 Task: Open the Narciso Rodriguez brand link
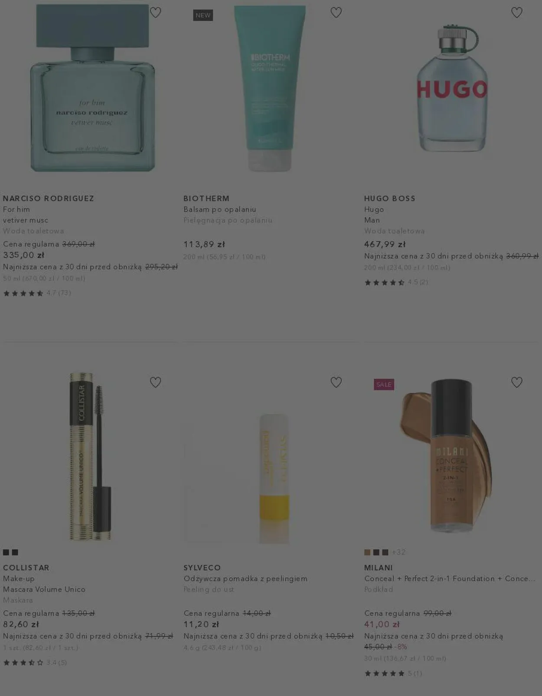pyautogui.click(x=49, y=198)
